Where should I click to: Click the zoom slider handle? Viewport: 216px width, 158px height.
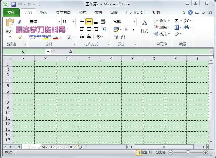188,152
